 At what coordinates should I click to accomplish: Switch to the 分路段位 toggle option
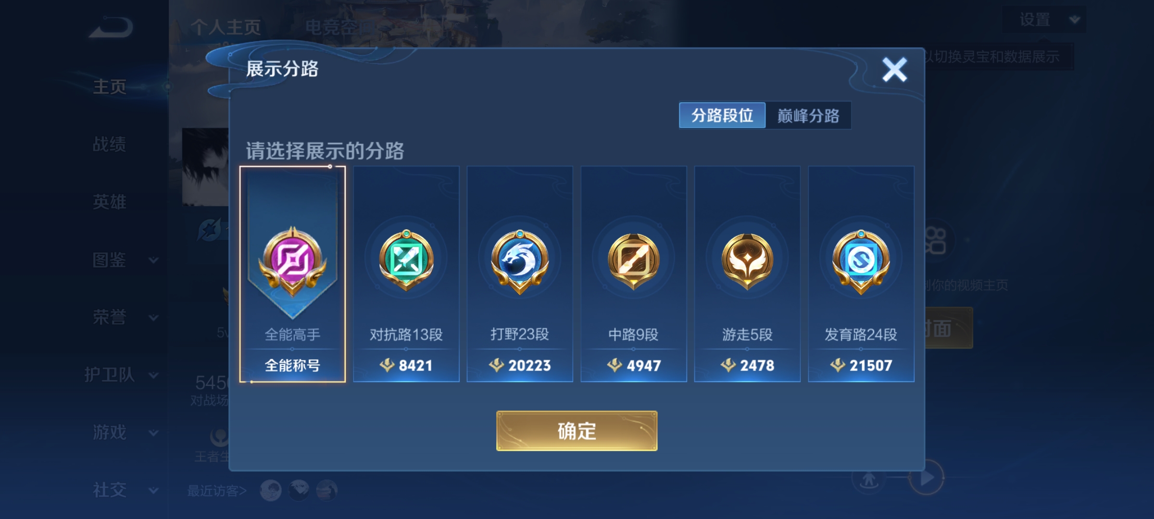[722, 115]
